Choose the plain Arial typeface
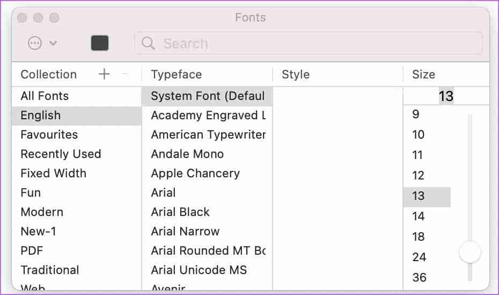499x295 pixels. (207, 193)
